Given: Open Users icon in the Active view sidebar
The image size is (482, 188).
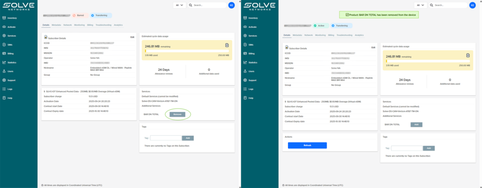Looking at the screenshot, I should point(245,71).
